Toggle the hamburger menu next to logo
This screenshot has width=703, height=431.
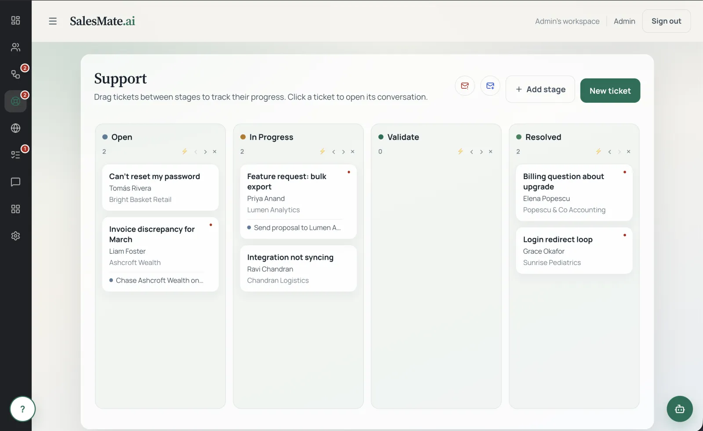(x=53, y=21)
